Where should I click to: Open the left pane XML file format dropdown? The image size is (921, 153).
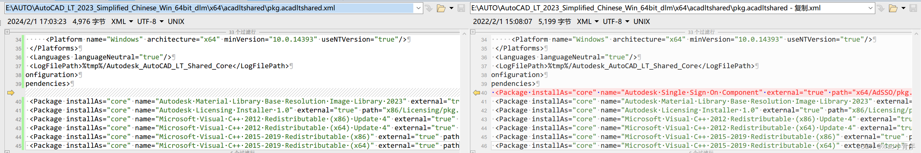coord(122,21)
